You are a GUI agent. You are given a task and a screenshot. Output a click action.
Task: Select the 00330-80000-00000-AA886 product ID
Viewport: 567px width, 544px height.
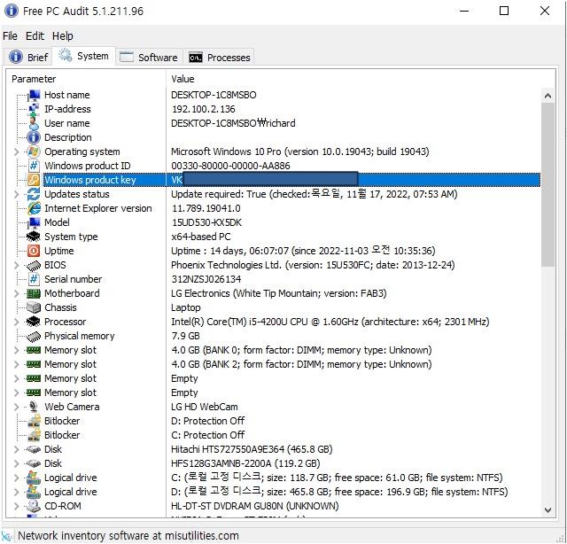click(x=230, y=166)
